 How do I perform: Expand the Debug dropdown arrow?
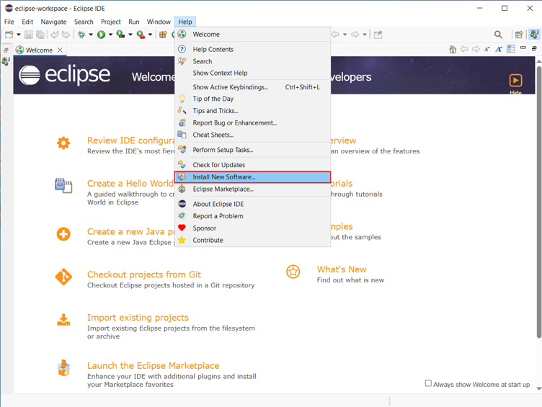click(91, 35)
